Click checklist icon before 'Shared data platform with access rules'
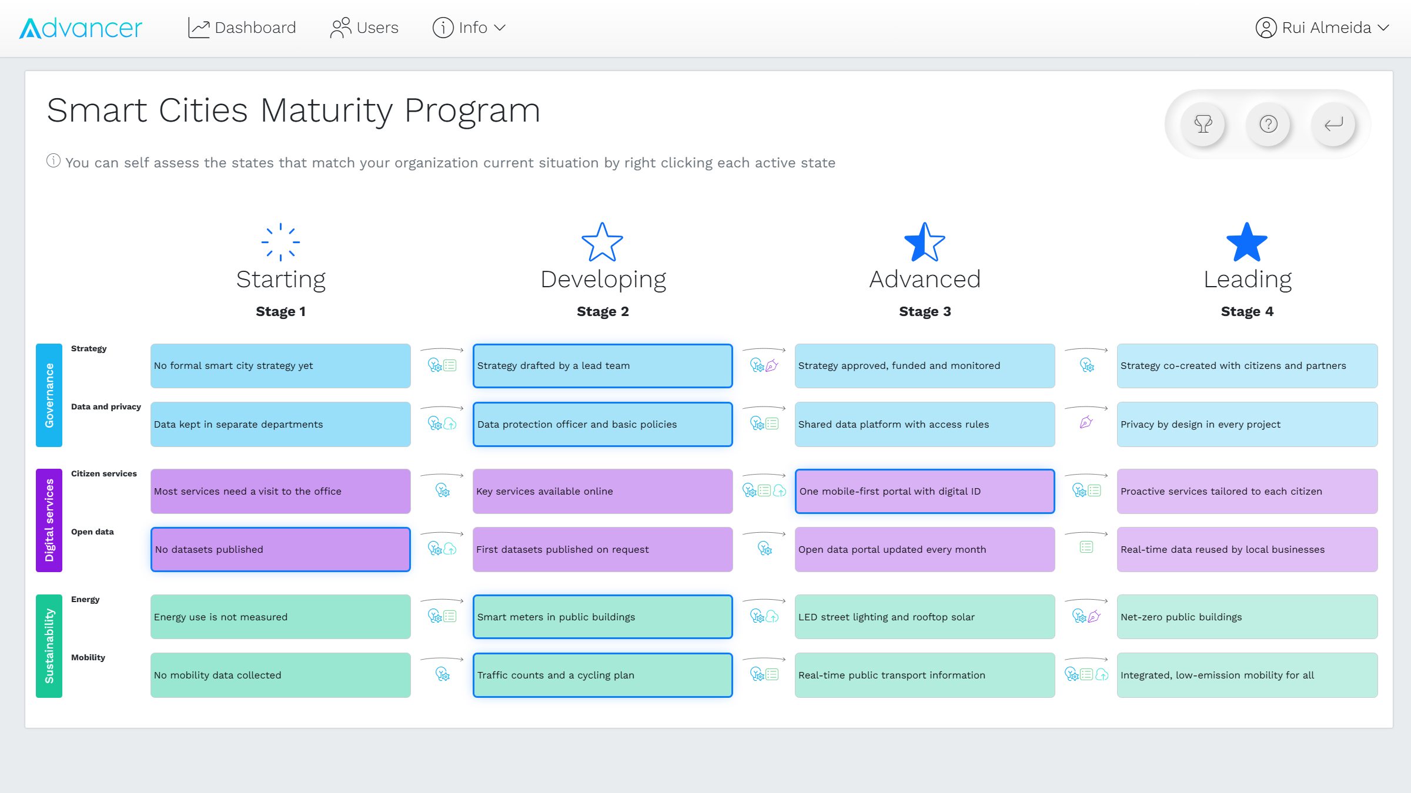Viewport: 1411px width, 793px height. [772, 424]
